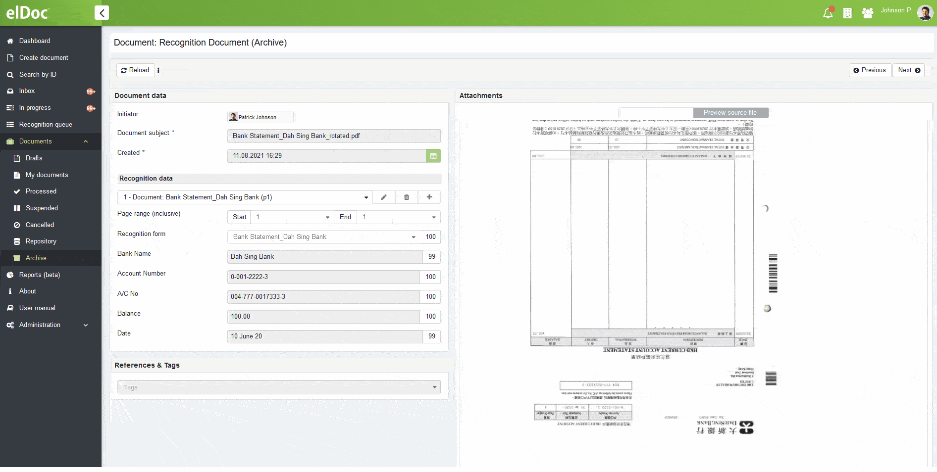This screenshot has height=472, width=937.
Task: Click the Patrick Johnson initiator chip
Action: pyautogui.click(x=260, y=117)
